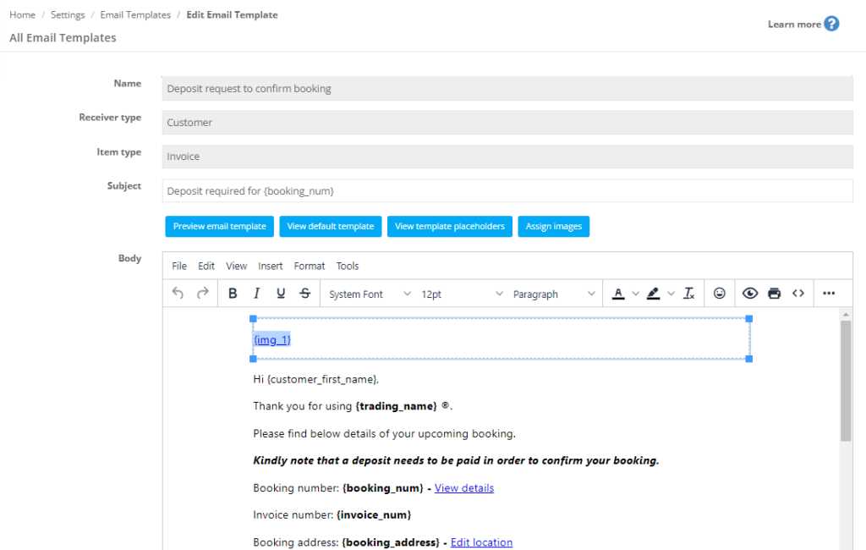Screen dimensions: 866x550
Task: Open the View menu
Action: [237, 266]
